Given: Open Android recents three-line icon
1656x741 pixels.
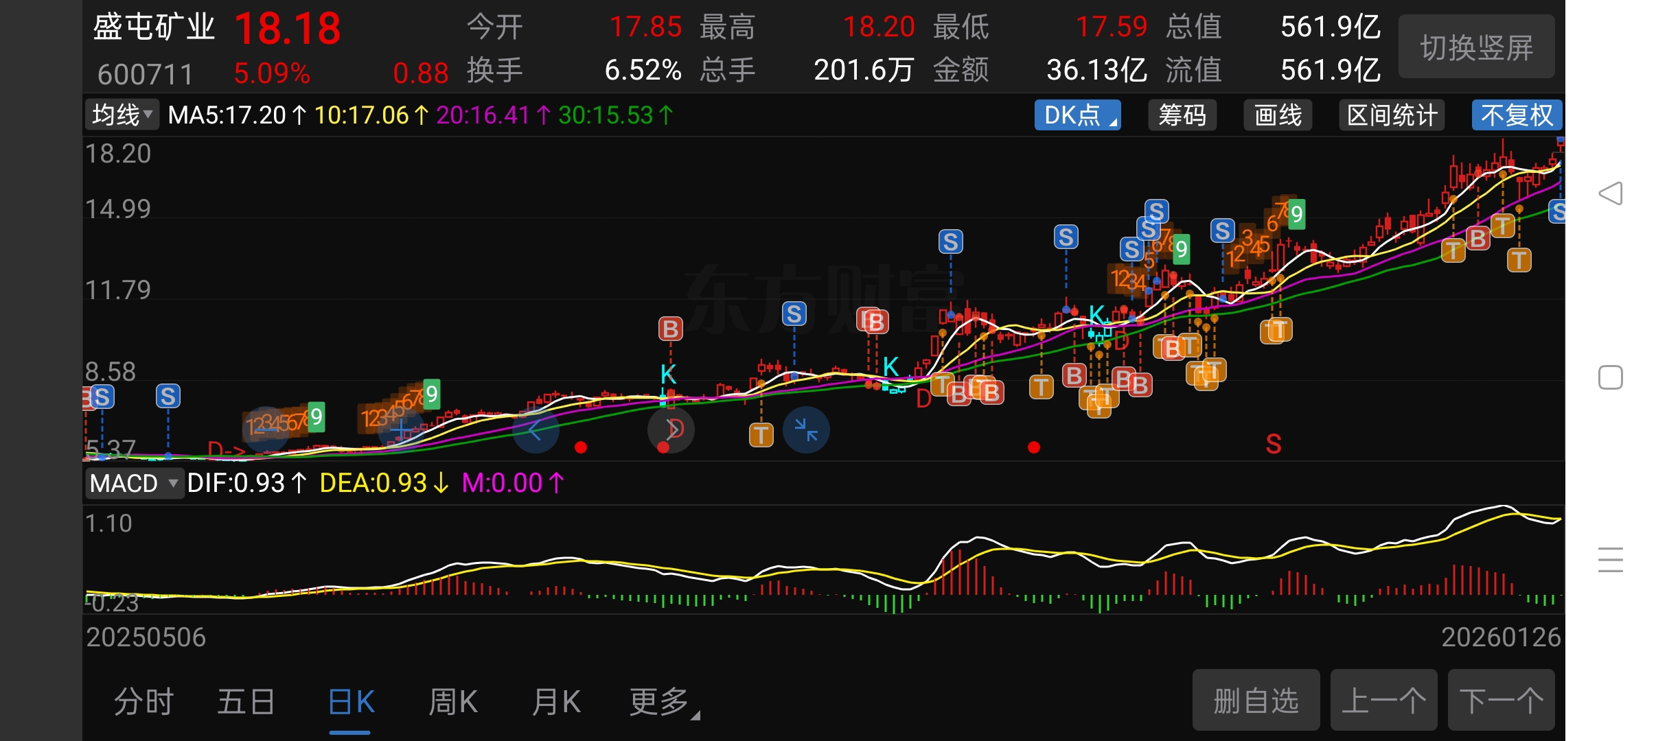Looking at the screenshot, I should coord(1610,560).
